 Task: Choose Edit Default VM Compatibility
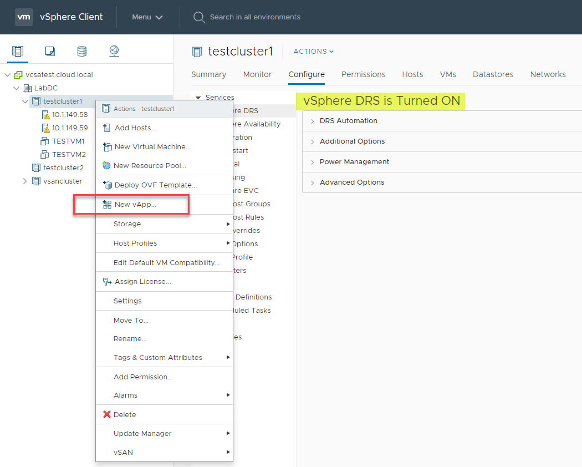[165, 263]
